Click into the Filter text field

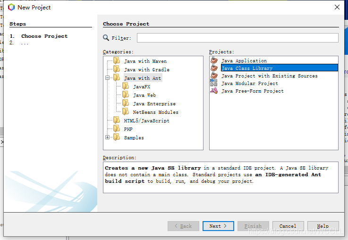click(238, 38)
